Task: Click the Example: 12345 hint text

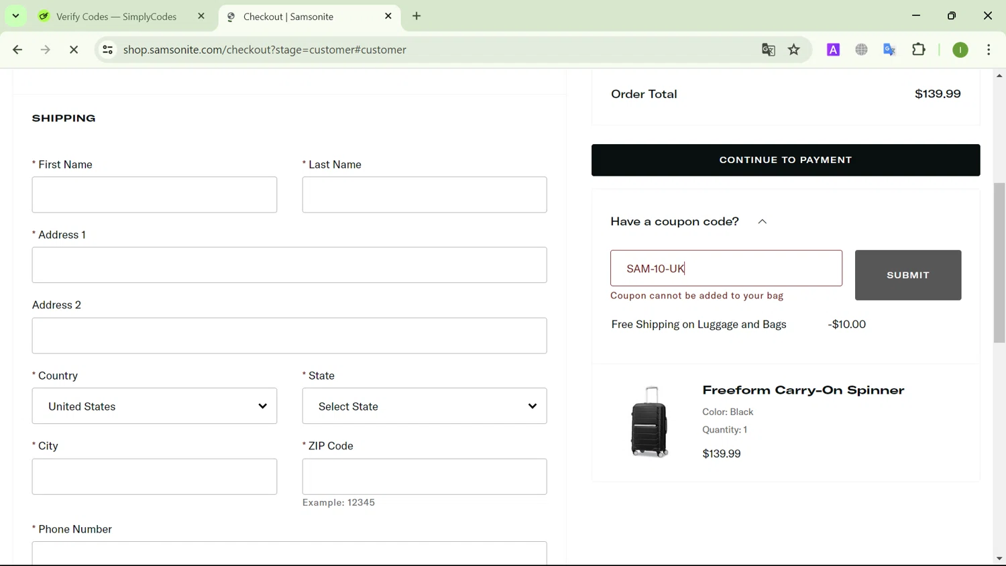Action: pyautogui.click(x=339, y=503)
